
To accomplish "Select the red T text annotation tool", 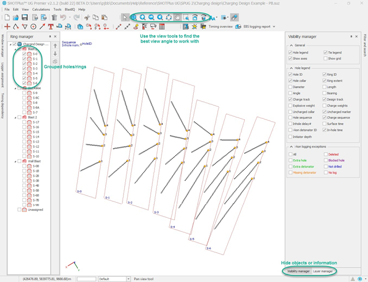I will click(51, 27).
